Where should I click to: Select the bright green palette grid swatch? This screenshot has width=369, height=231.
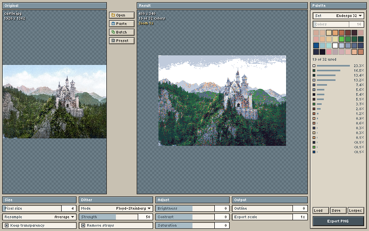pos(341,39)
